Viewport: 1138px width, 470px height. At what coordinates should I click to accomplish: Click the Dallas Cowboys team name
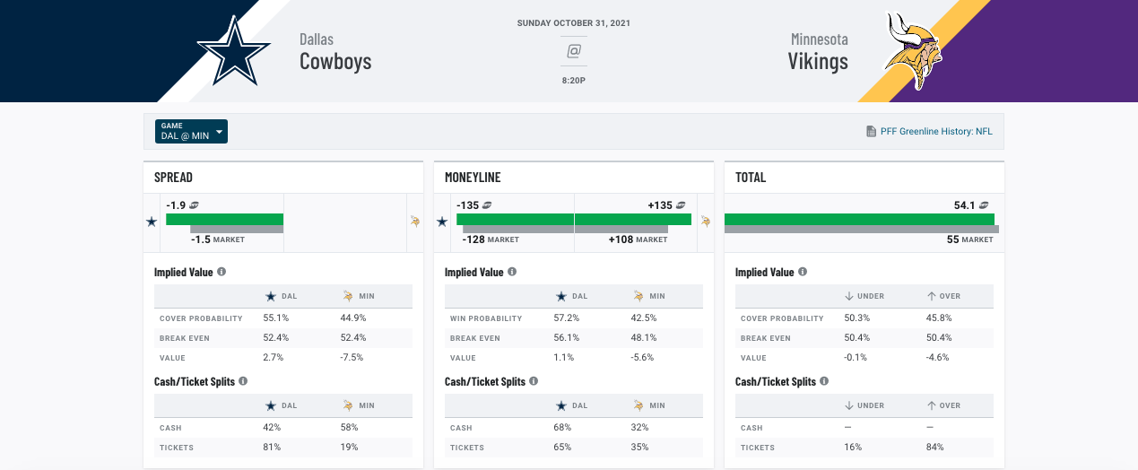[335, 52]
